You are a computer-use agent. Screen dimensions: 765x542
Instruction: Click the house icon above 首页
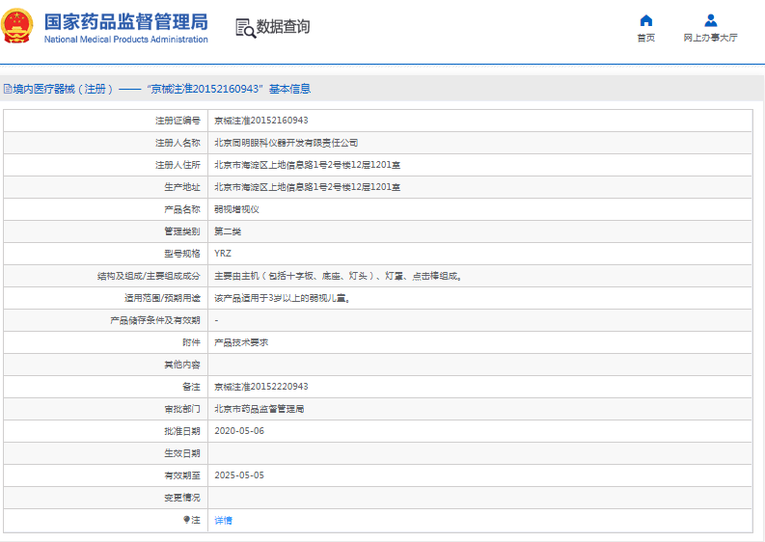[645, 20]
